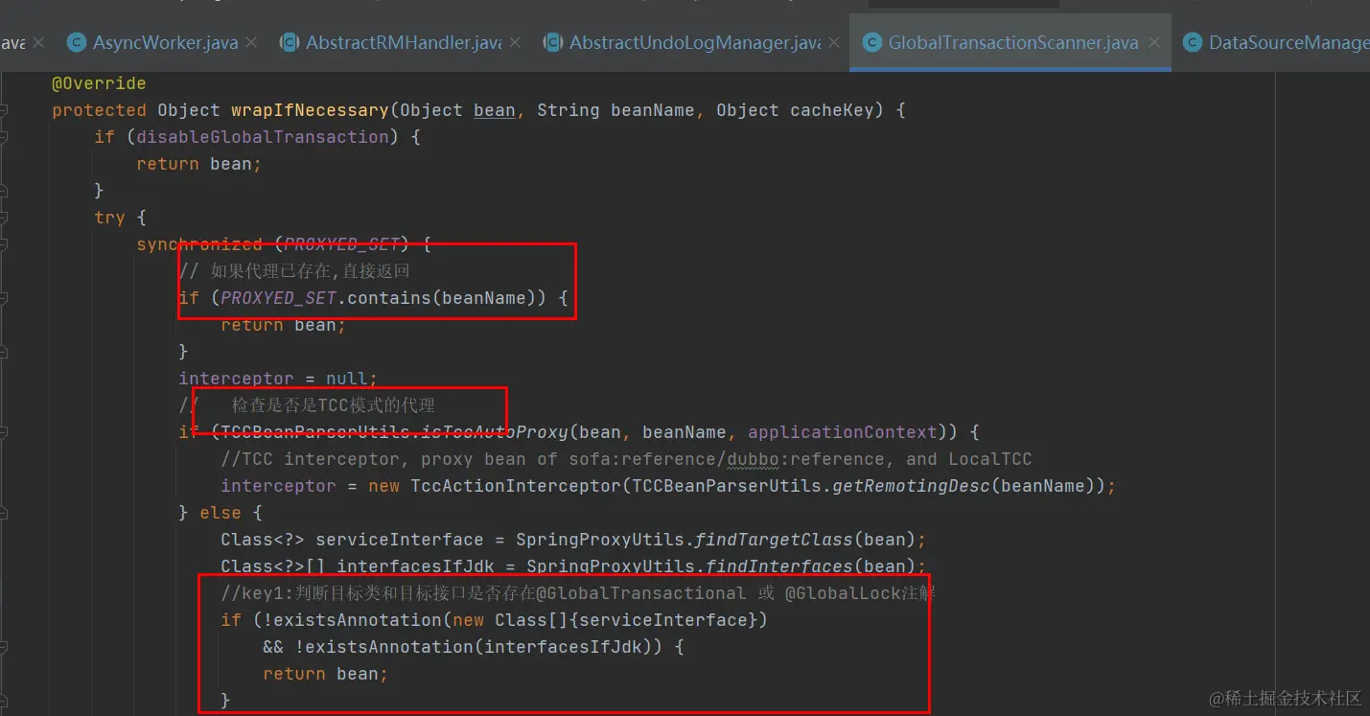
Task: Click the 'contains' method call
Action: (x=389, y=298)
